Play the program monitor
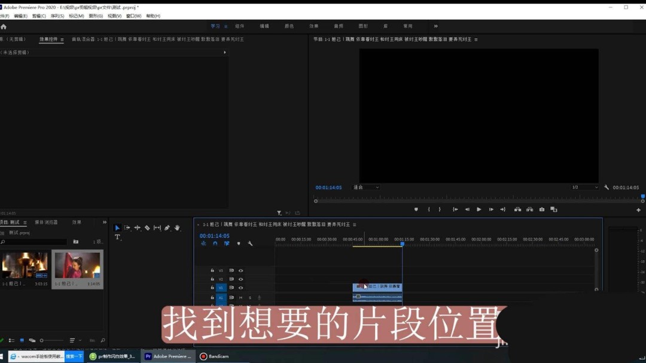Image resolution: width=646 pixels, height=363 pixels. 479,210
